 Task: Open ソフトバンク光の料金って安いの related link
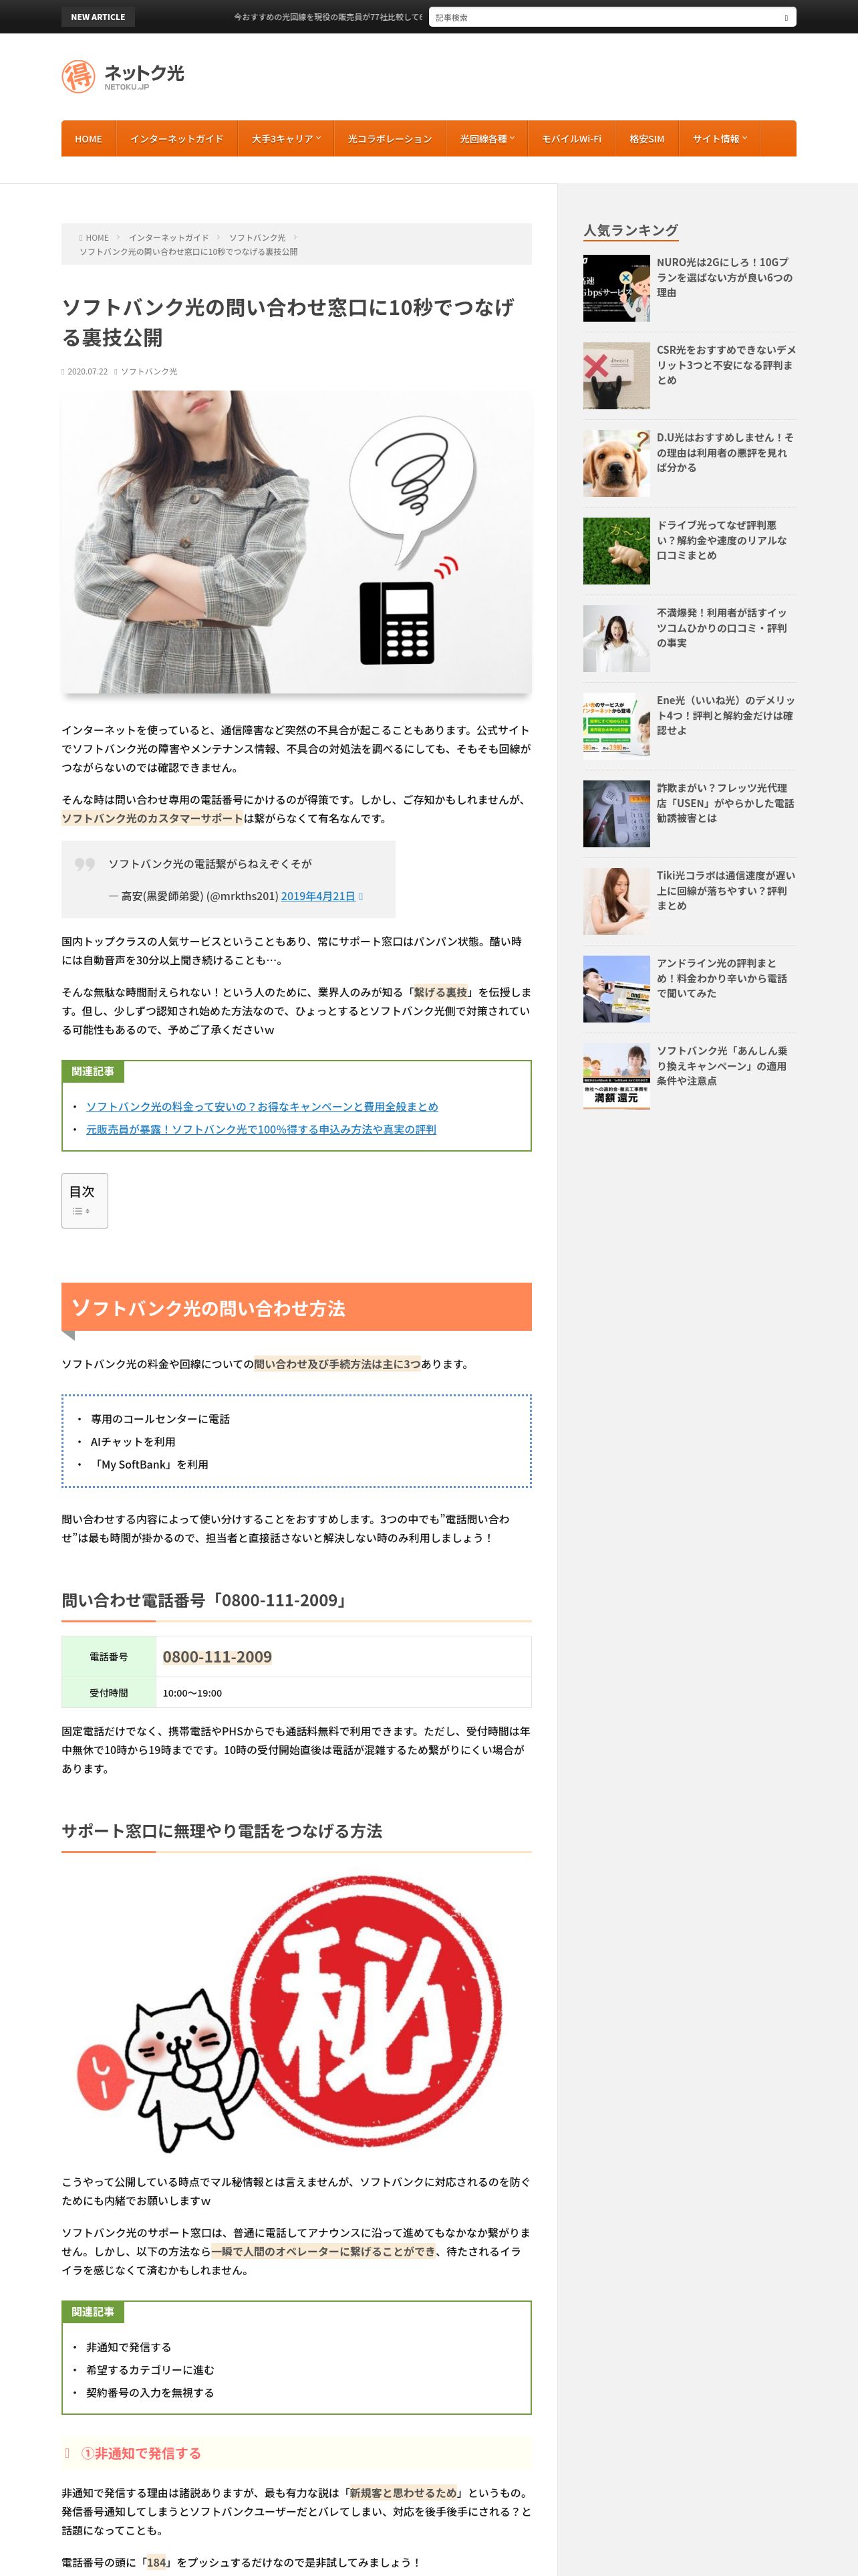point(262,1107)
